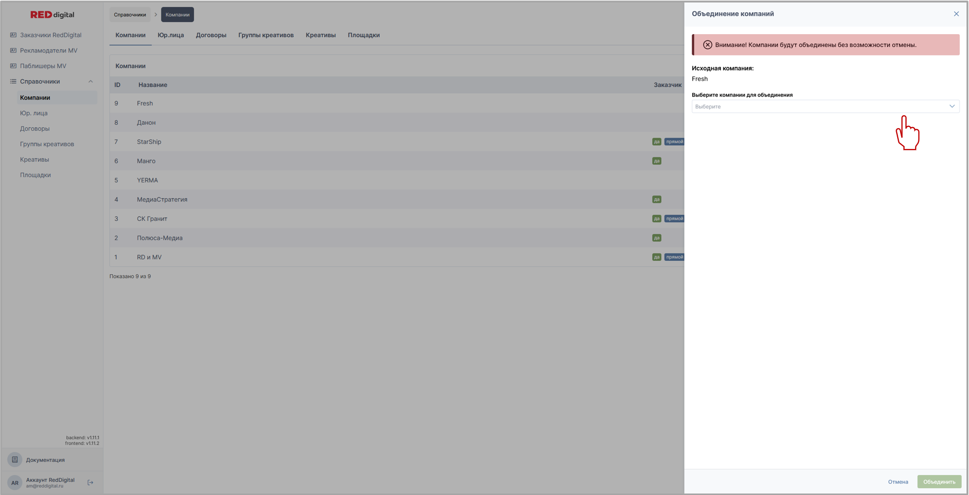
Task: Switch to the Договоры tab
Action: pos(211,35)
